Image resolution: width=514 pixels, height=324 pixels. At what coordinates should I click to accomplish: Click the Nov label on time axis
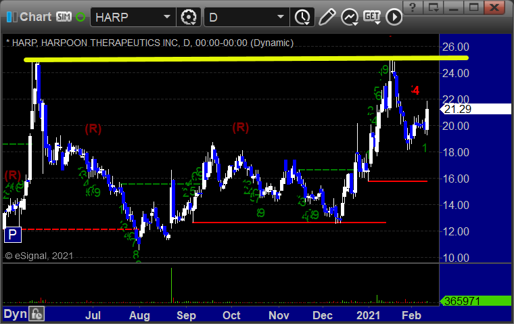279,315
